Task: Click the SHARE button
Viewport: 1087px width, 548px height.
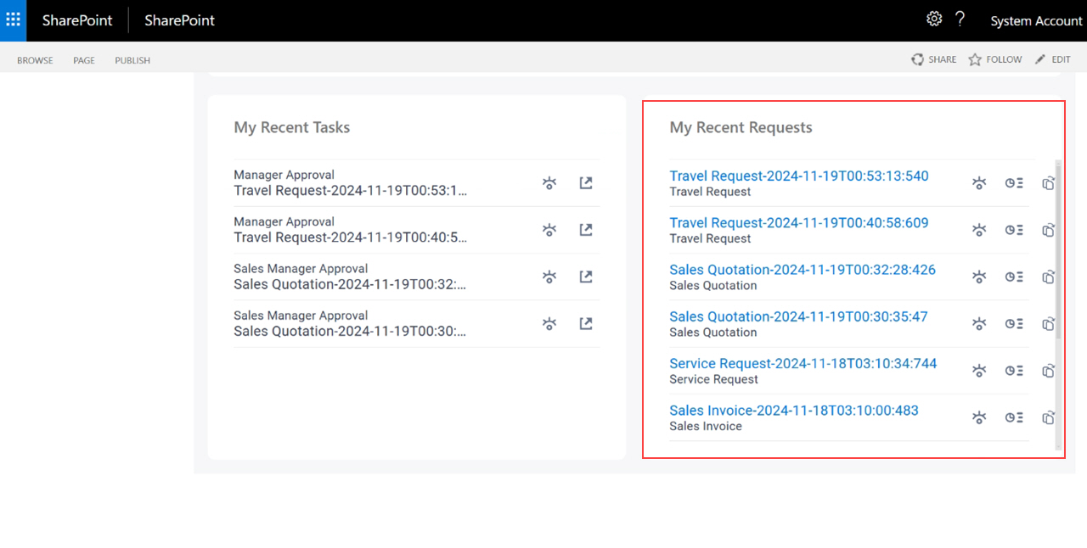Action: pos(933,59)
